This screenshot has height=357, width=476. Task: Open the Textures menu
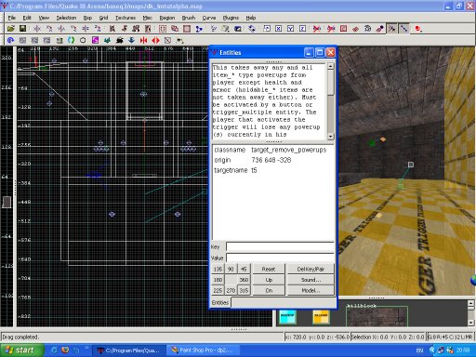click(x=126, y=18)
